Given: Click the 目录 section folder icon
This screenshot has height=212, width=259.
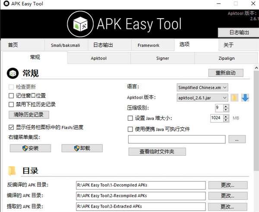Looking at the screenshot, I should tap(13, 170).
